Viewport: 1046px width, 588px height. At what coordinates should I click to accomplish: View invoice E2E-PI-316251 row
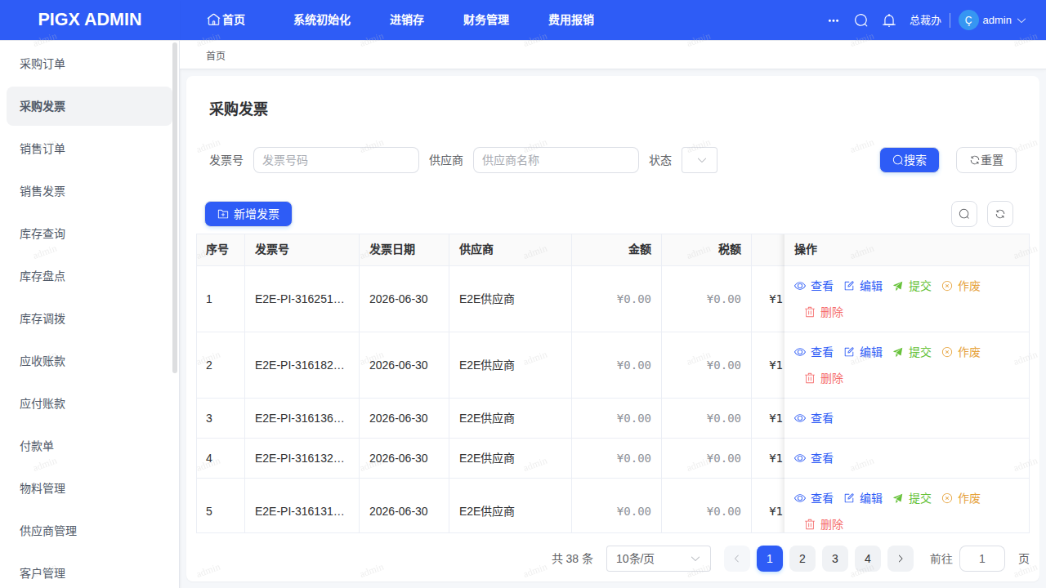click(x=814, y=286)
